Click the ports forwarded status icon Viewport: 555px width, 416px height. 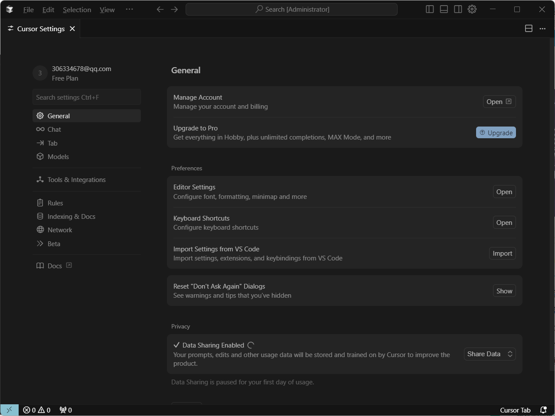[65, 410]
